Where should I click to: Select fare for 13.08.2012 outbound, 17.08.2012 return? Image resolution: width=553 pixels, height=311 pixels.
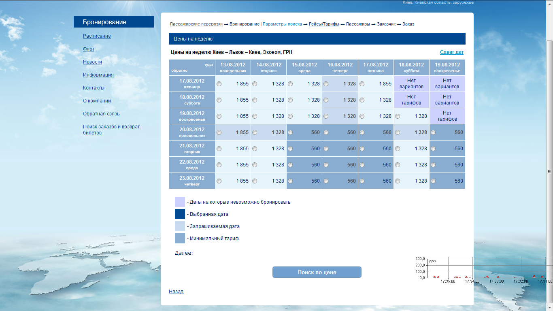point(219,84)
